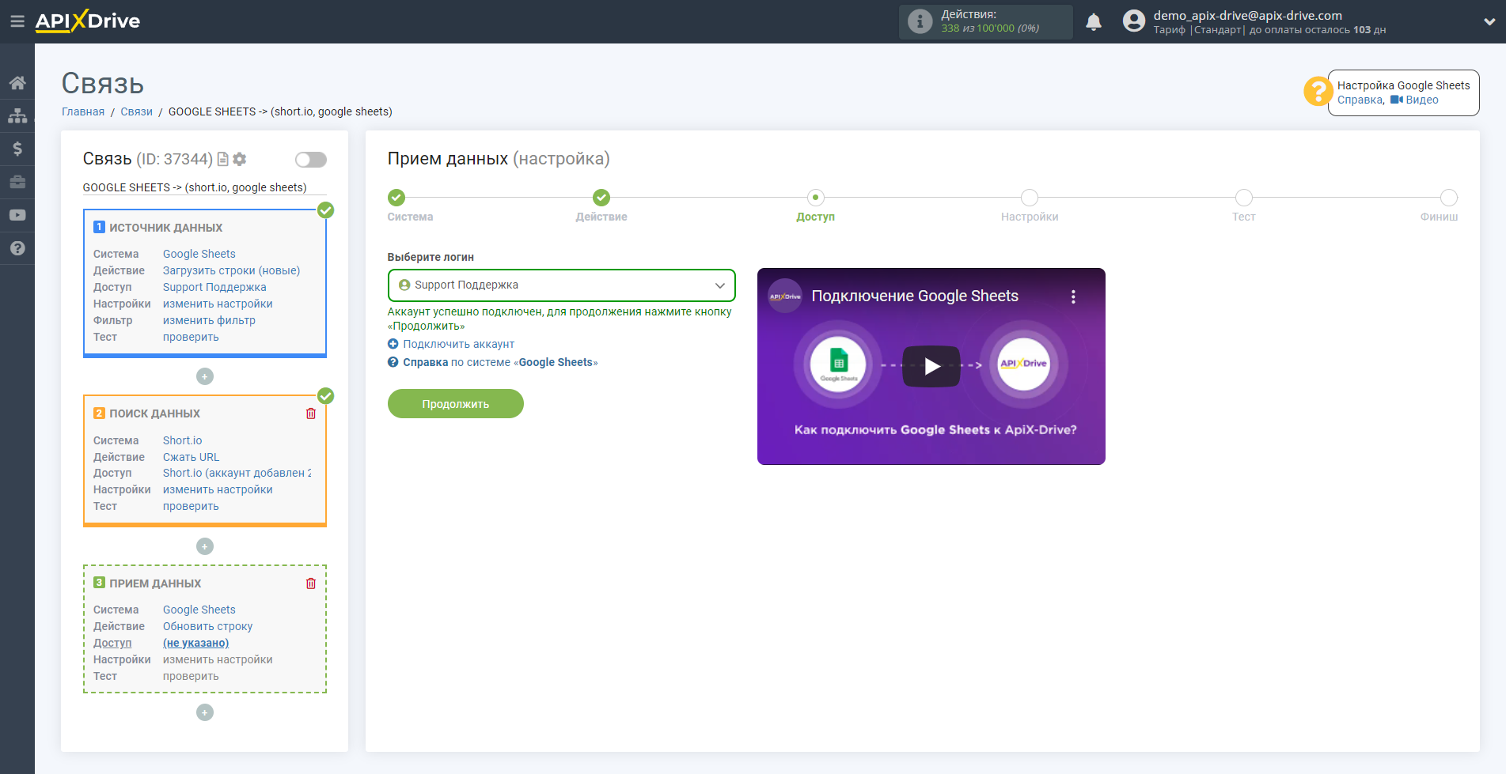Click the actions info icon

tap(920, 21)
